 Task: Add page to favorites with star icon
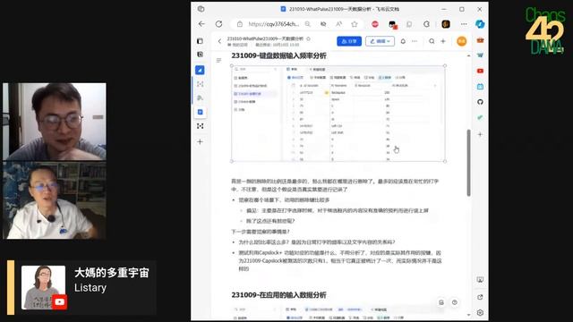pyautogui.click(x=355, y=24)
